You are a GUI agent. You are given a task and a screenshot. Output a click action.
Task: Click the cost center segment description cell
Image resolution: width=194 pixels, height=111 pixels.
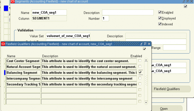click(x=89, y=61)
